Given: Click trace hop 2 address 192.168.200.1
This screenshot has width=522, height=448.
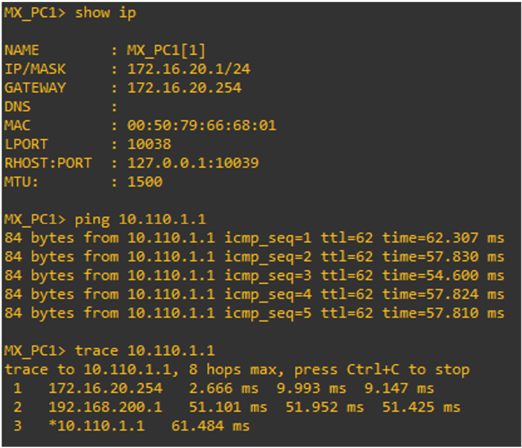Looking at the screenshot, I should pyautogui.click(x=106, y=407).
